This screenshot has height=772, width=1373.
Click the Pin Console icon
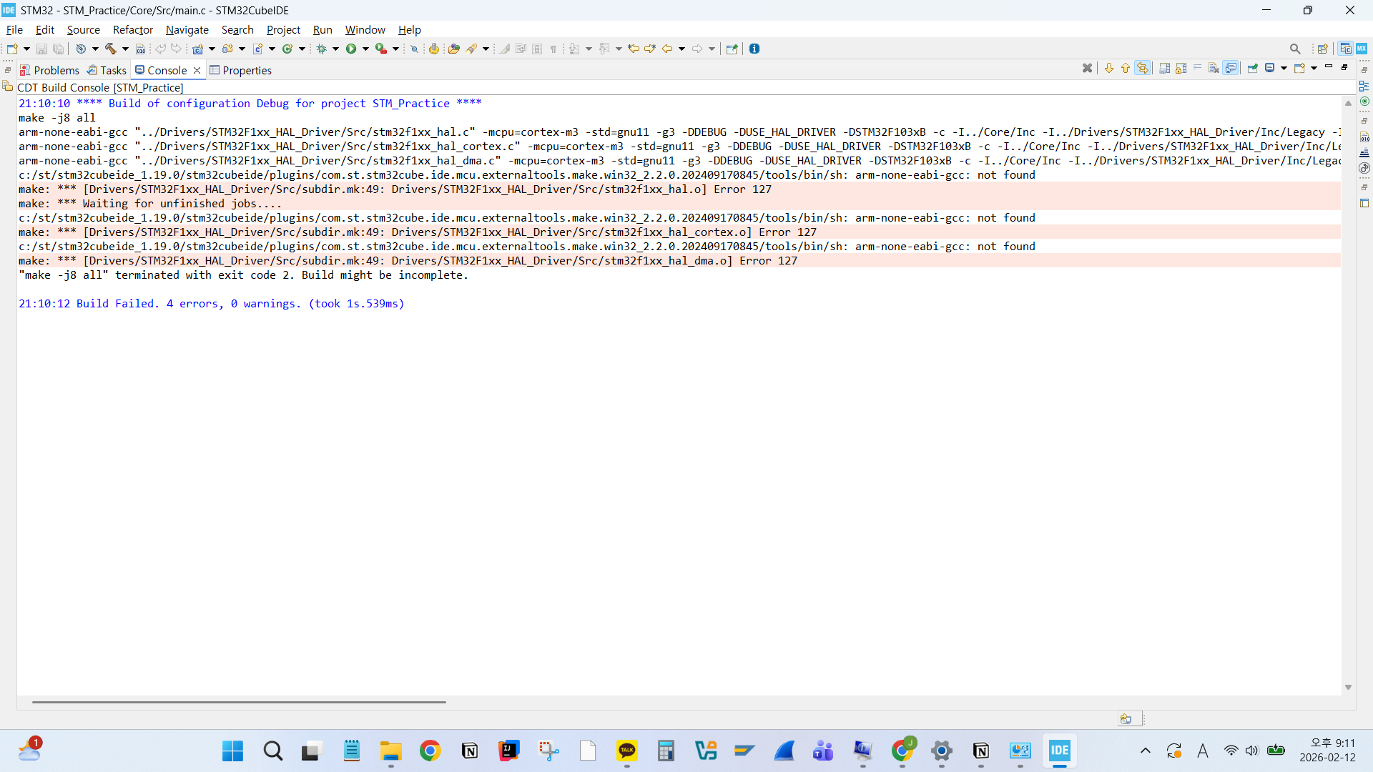pyautogui.click(x=1252, y=68)
